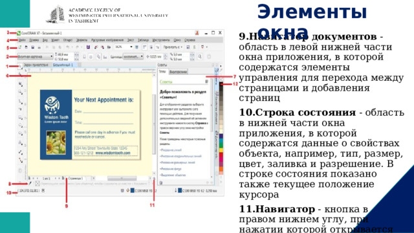Select the Artistic Media tool
The width and height of the screenshot is (414, 233).
(20, 109)
